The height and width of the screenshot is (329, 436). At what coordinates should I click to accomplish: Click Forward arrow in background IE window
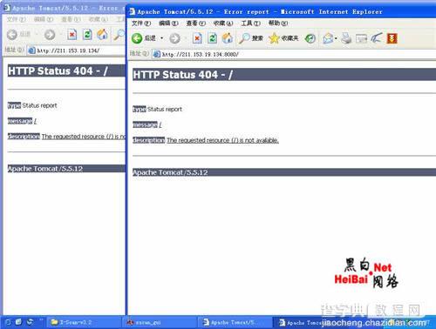[x=50, y=35]
